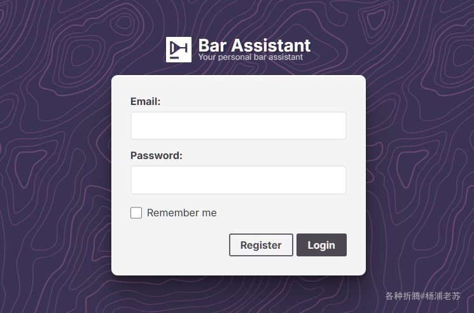Click the "Email:" field label
474x313 pixels.
[x=146, y=102]
